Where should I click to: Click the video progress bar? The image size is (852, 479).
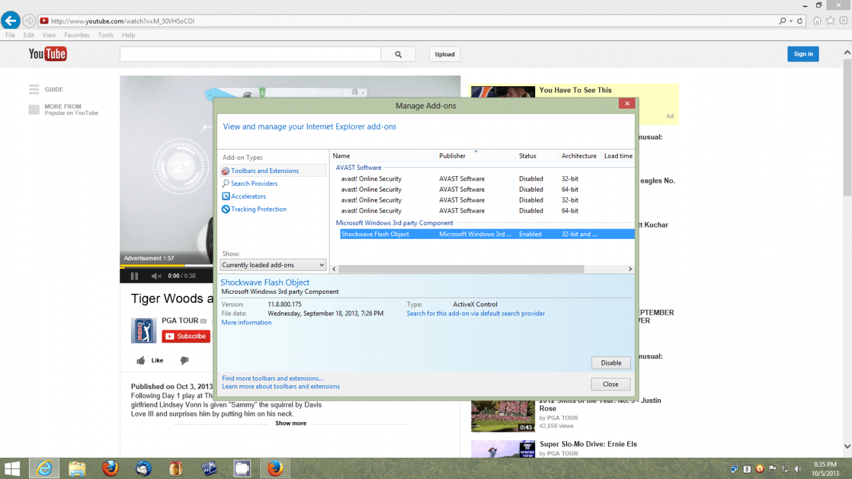coord(167,265)
